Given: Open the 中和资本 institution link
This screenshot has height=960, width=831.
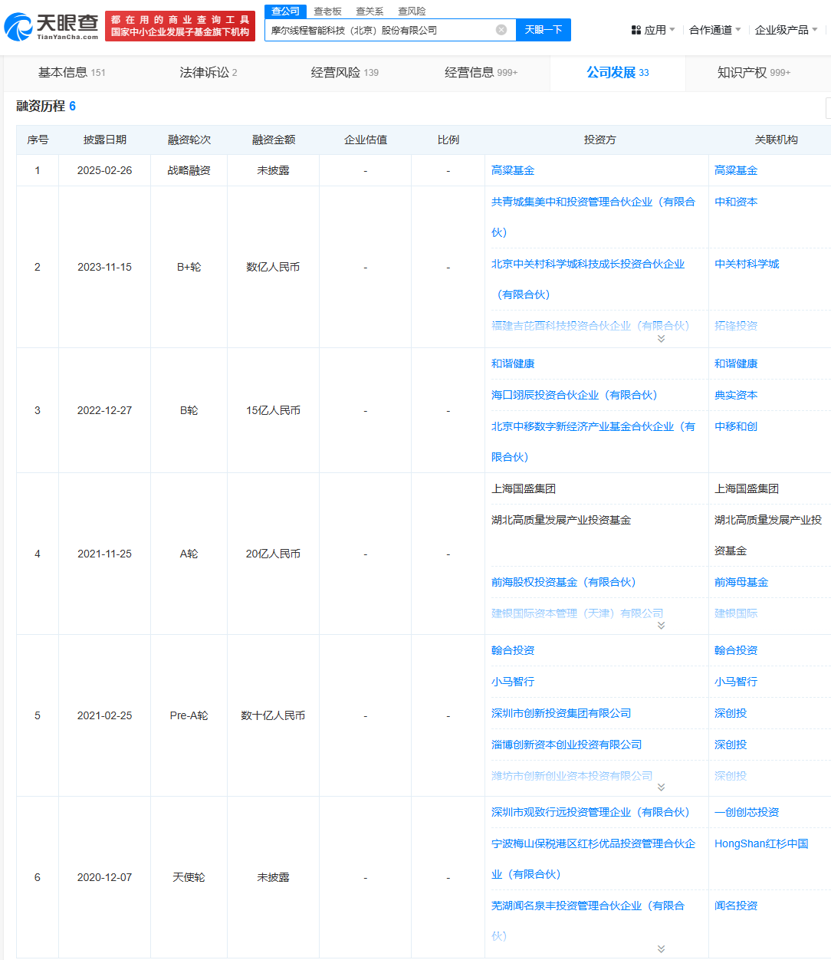Looking at the screenshot, I should 736,202.
